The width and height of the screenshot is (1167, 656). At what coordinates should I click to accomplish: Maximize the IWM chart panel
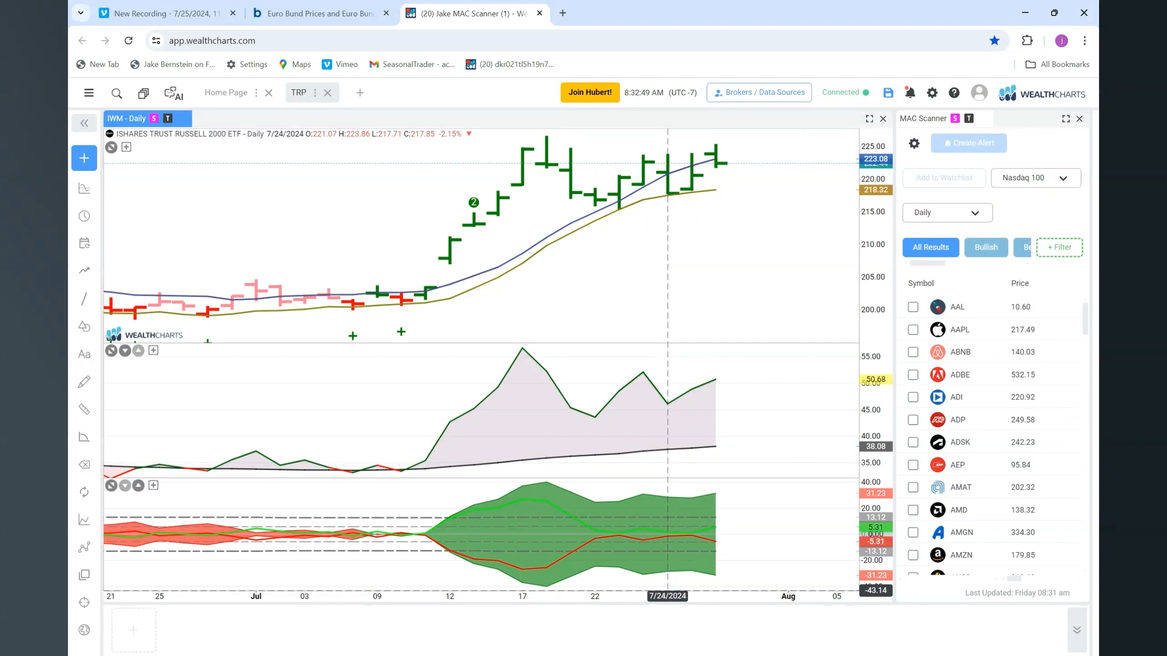pyautogui.click(x=869, y=119)
